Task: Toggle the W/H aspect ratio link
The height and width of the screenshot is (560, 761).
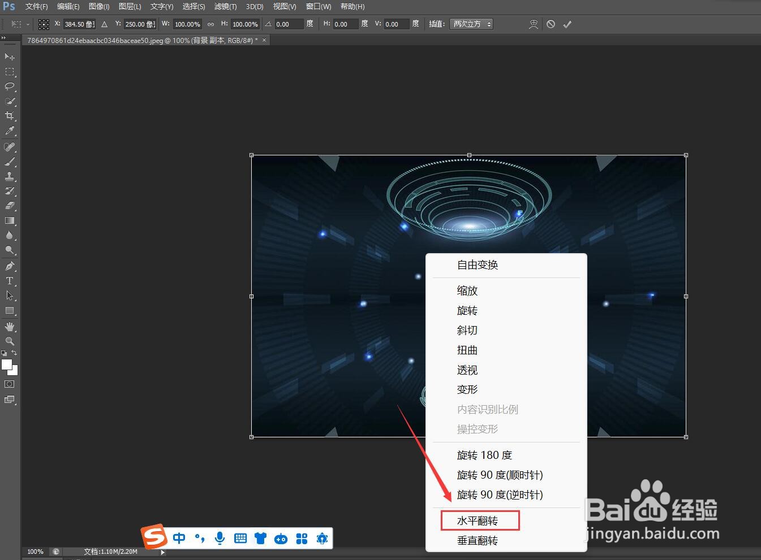Action: click(210, 24)
